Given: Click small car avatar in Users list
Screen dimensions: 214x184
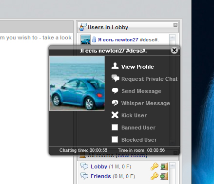Looking at the screenshot, I should tap(86, 39).
